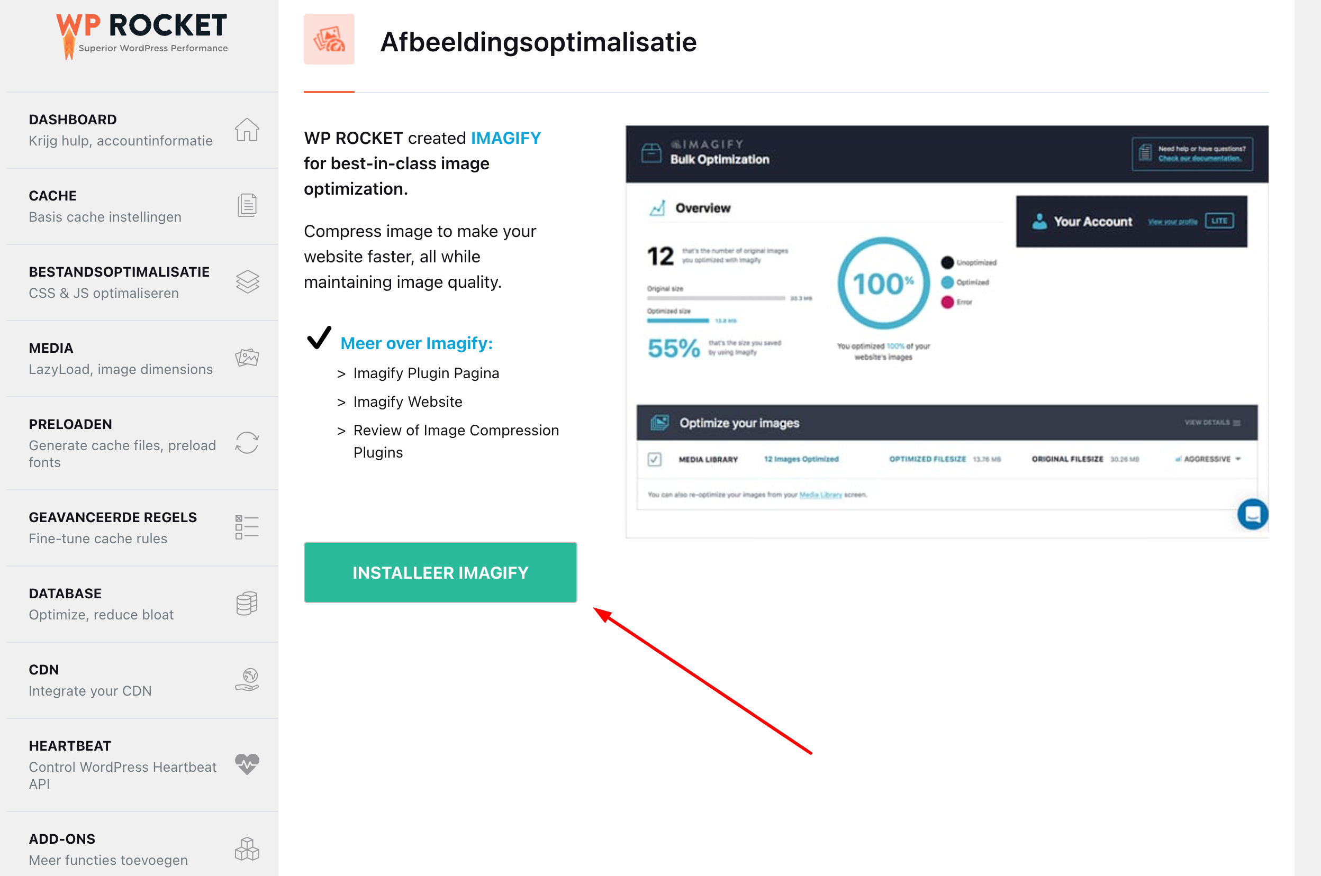The width and height of the screenshot is (1321, 876).
Task: Click the 'Meer over Imagify:' heading
Action: pos(417,343)
